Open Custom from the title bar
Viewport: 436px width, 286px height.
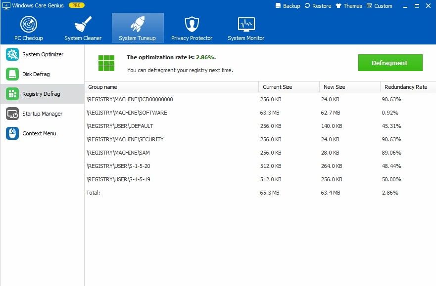[x=379, y=6]
